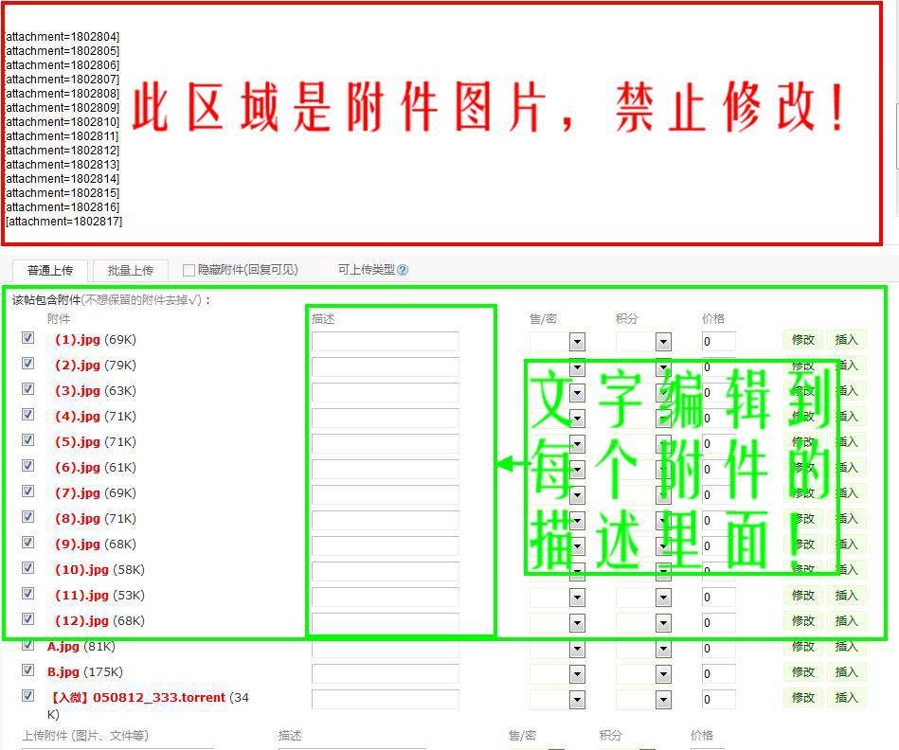Click the 价格 field for the torrent file
This screenshot has height=750, width=899.
[x=718, y=700]
